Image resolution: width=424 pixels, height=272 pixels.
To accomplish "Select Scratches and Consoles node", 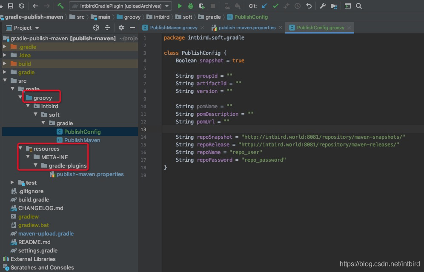I will (x=38, y=267).
